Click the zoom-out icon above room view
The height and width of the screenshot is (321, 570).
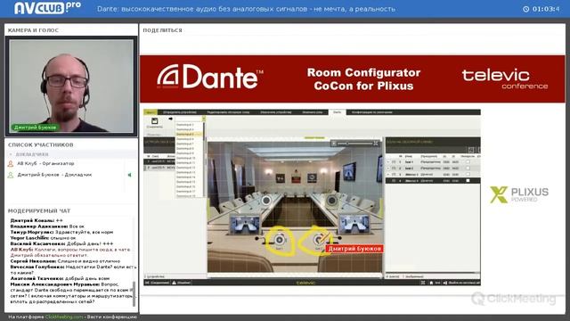click(x=334, y=144)
